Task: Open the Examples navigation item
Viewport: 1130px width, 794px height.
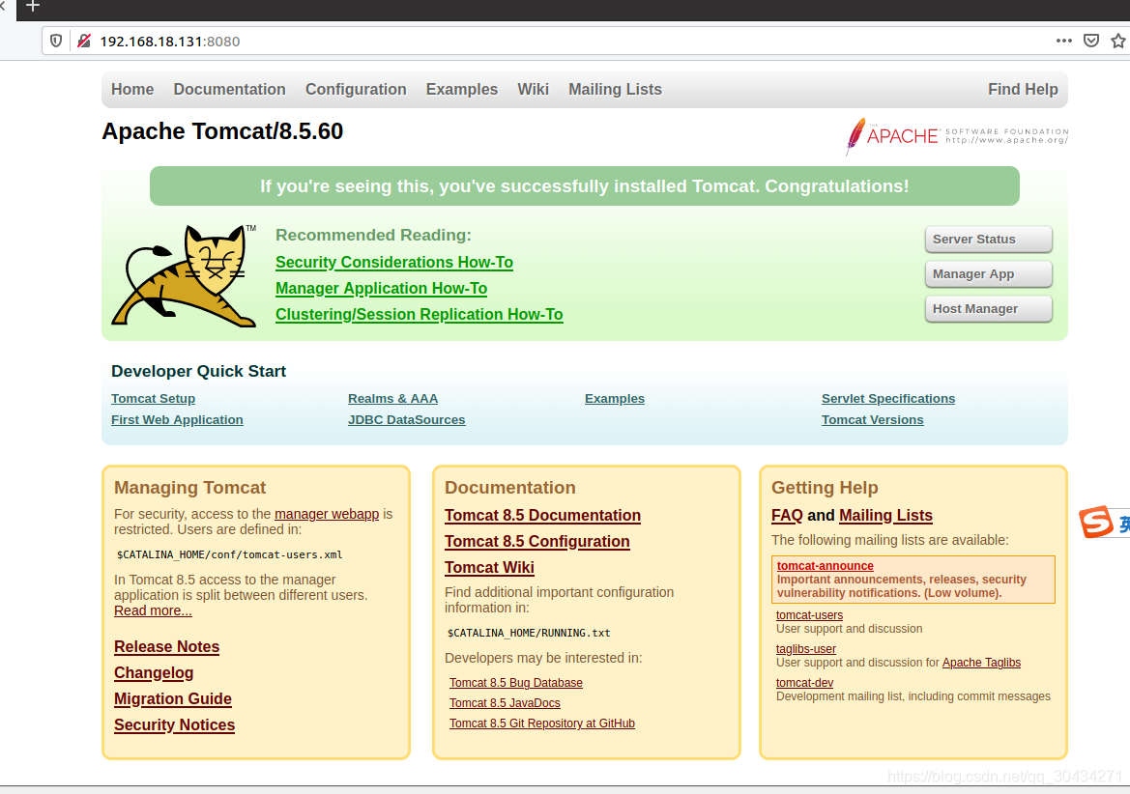Action: pos(462,89)
